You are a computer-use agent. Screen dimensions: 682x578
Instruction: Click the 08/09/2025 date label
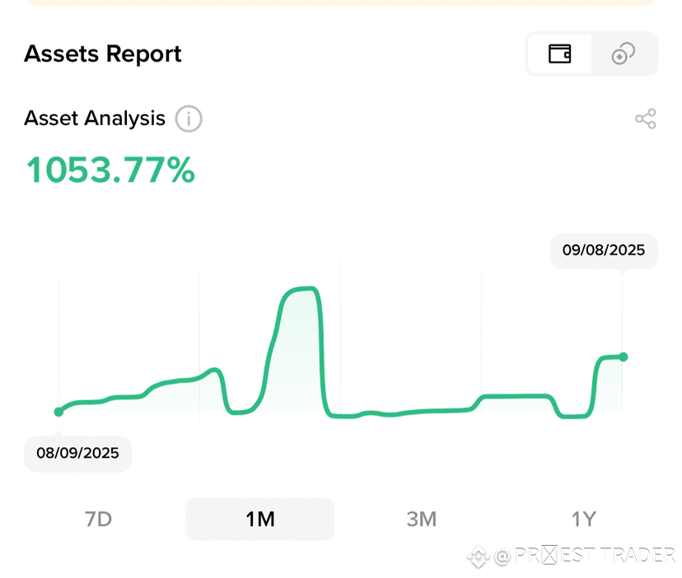[77, 453]
